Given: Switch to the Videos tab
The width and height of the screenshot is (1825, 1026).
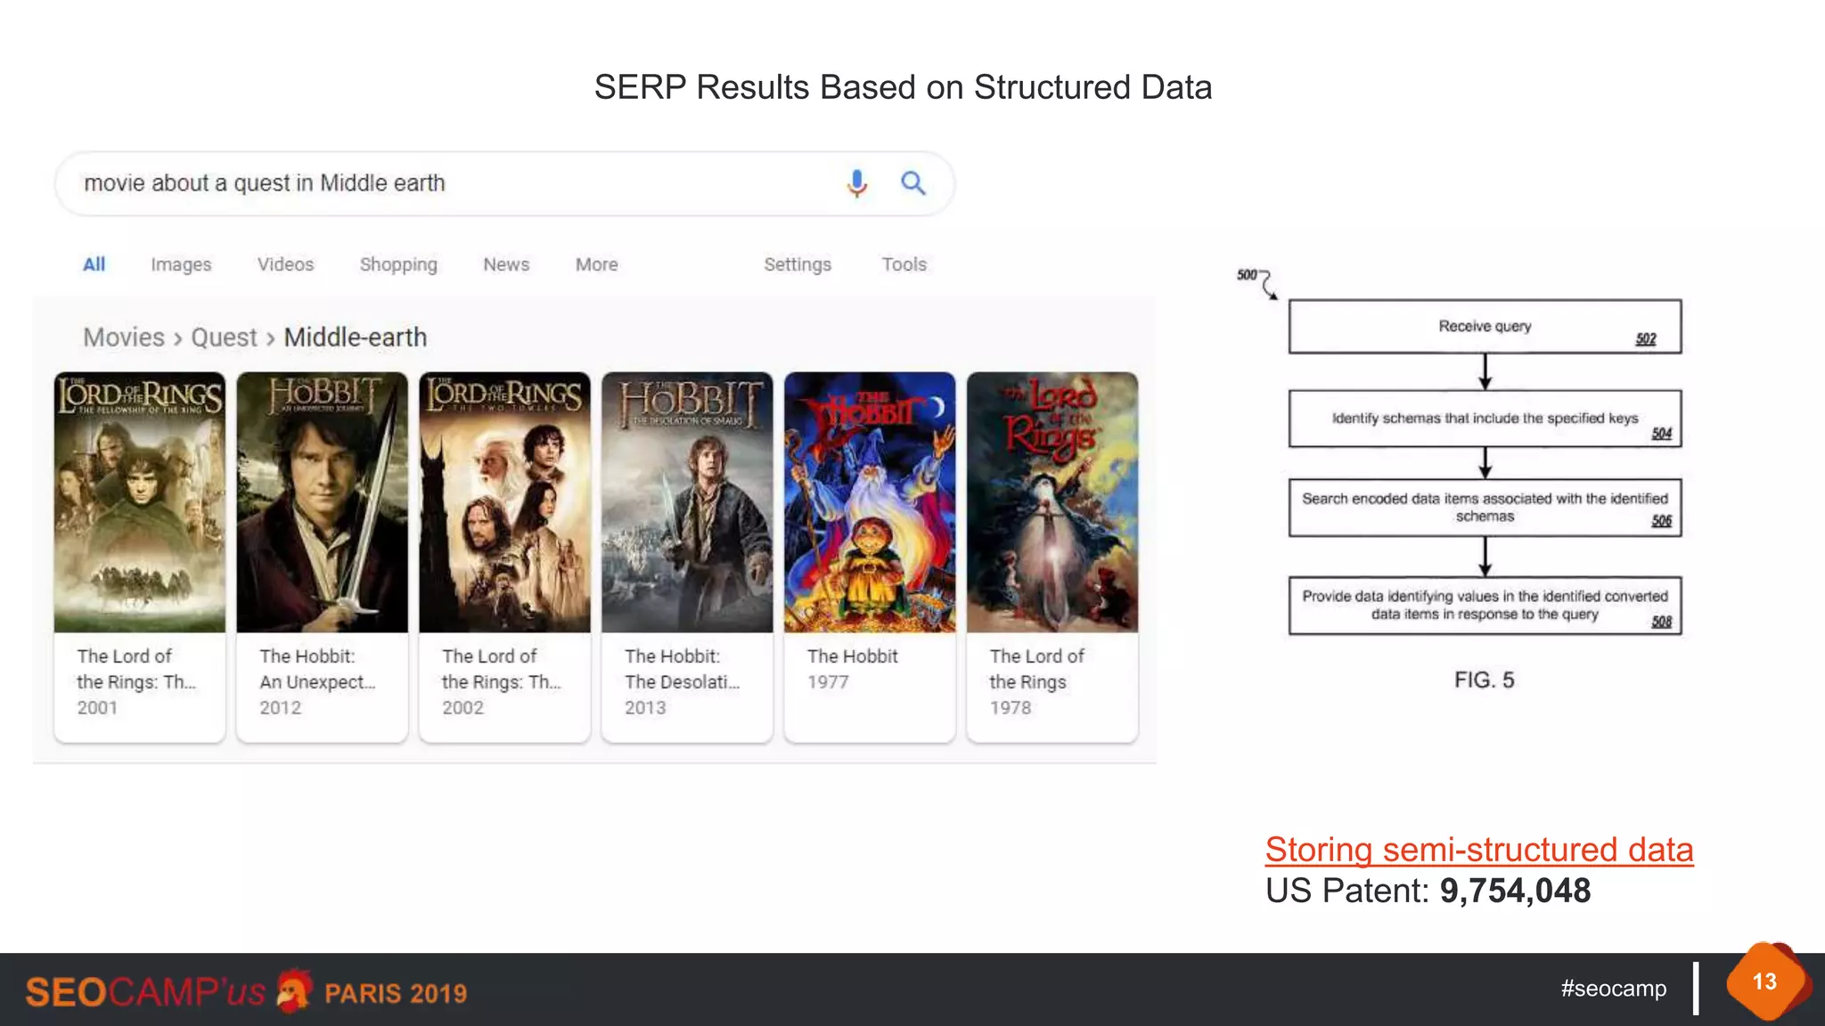Looking at the screenshot, I should (285, 265).
